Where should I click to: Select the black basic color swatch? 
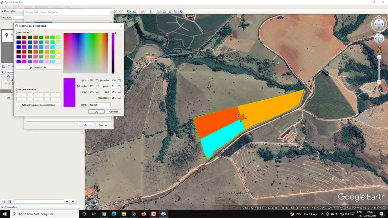[18, 37]
